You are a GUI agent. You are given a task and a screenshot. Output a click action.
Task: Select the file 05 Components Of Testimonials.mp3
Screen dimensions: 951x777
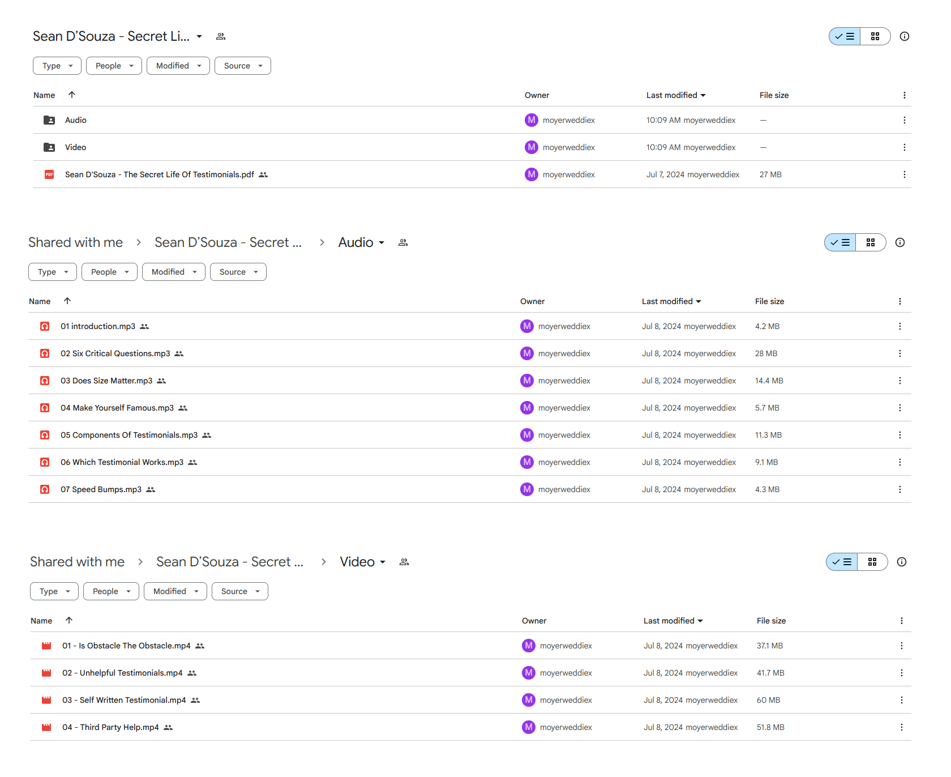(x=470, y=435)
